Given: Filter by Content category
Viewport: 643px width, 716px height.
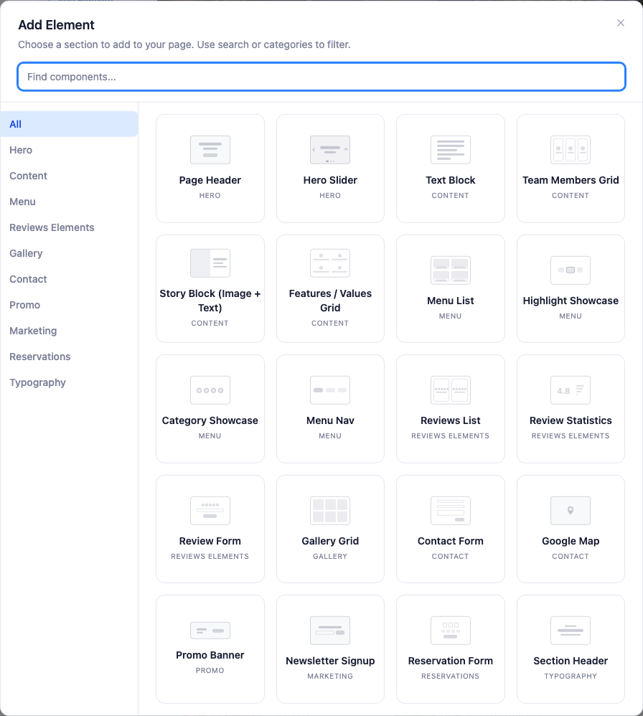Looking at the screenshot, I should pos(69,176).
